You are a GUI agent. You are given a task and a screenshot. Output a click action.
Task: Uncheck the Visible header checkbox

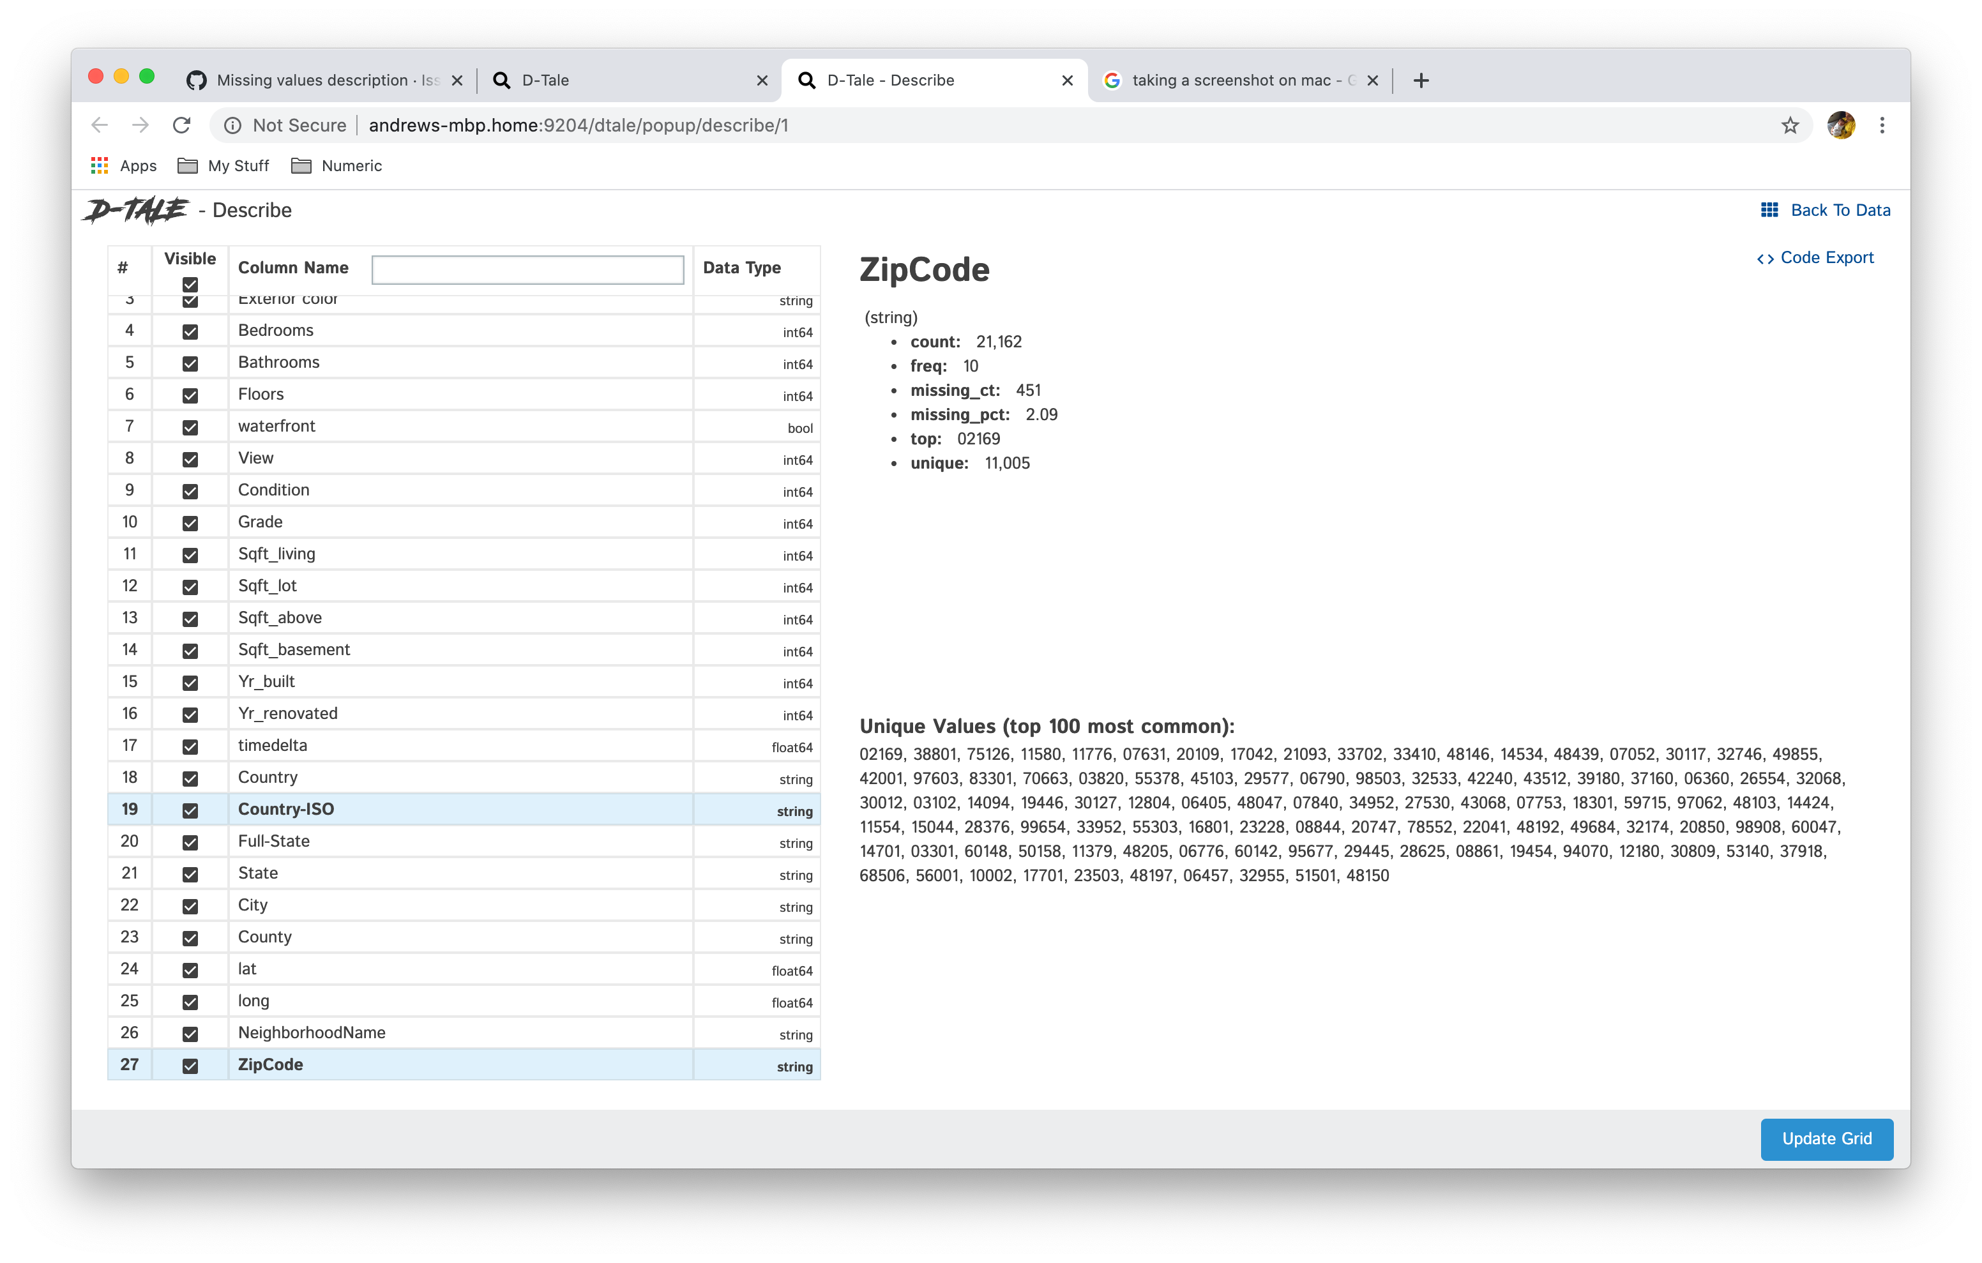pyautogui.click(x=190, y=284)
